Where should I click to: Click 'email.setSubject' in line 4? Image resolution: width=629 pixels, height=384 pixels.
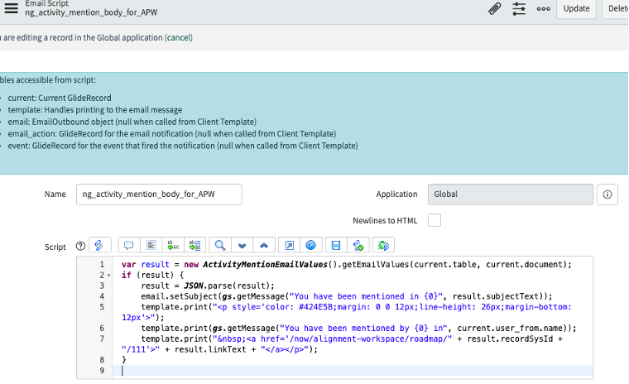click(x=179, y=296)
